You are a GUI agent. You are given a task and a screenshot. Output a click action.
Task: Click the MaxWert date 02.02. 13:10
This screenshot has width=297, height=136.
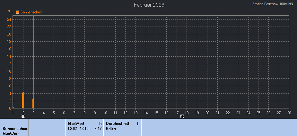point(78,128)
